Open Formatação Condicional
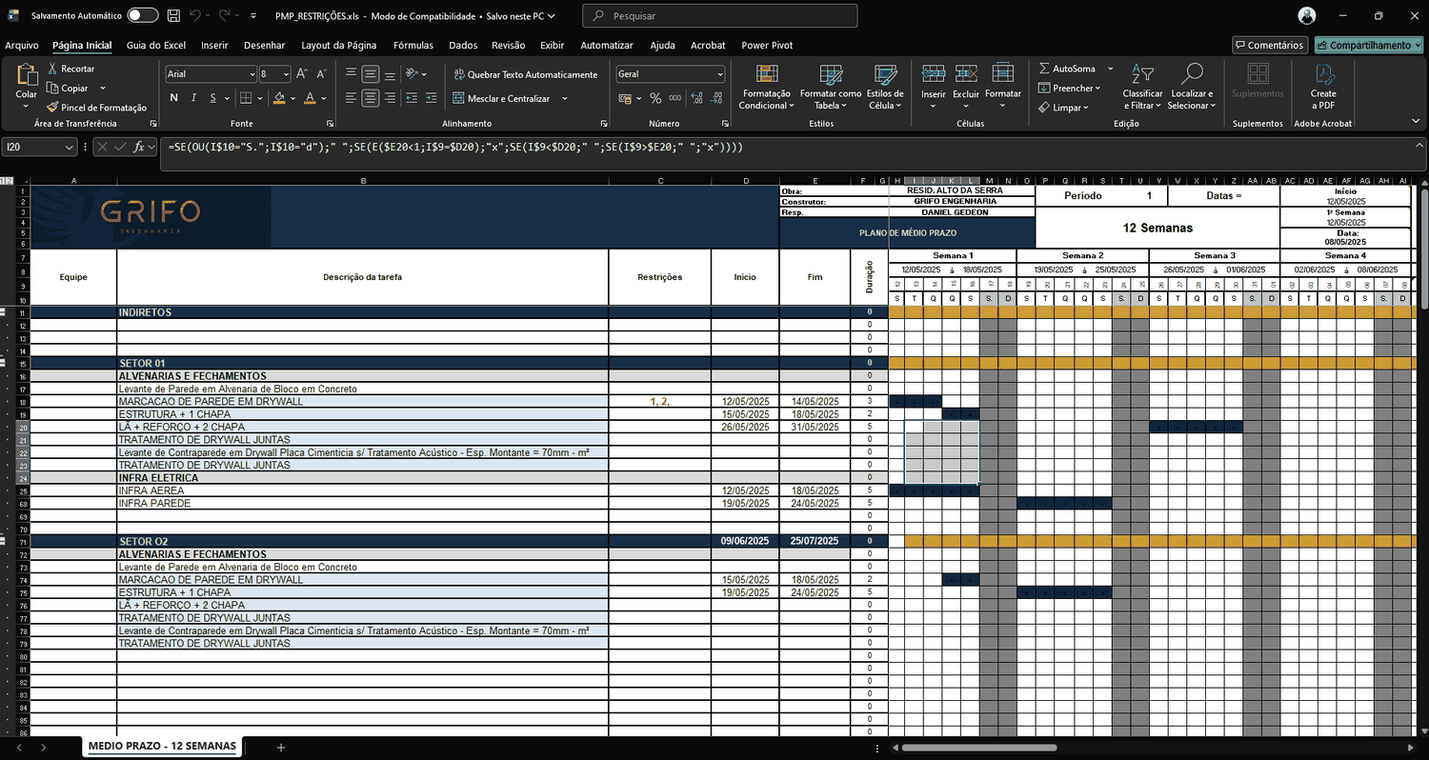 pyautogui.click(x=766, y=87)
